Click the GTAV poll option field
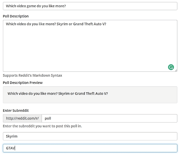This screenshot has height=154, width=180. pos(90,148)
